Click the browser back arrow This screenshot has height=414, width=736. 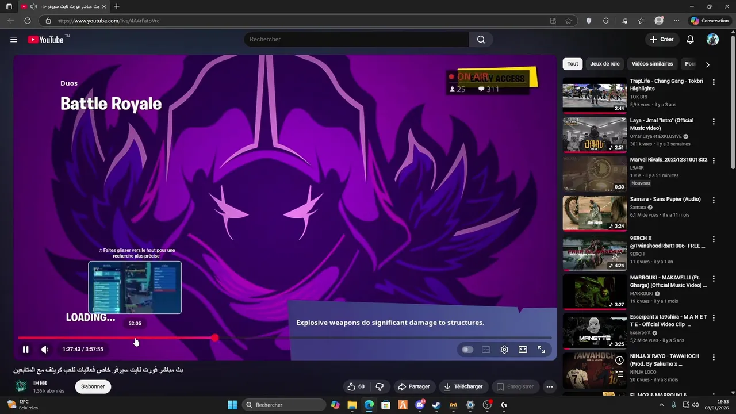click(10, 21)
